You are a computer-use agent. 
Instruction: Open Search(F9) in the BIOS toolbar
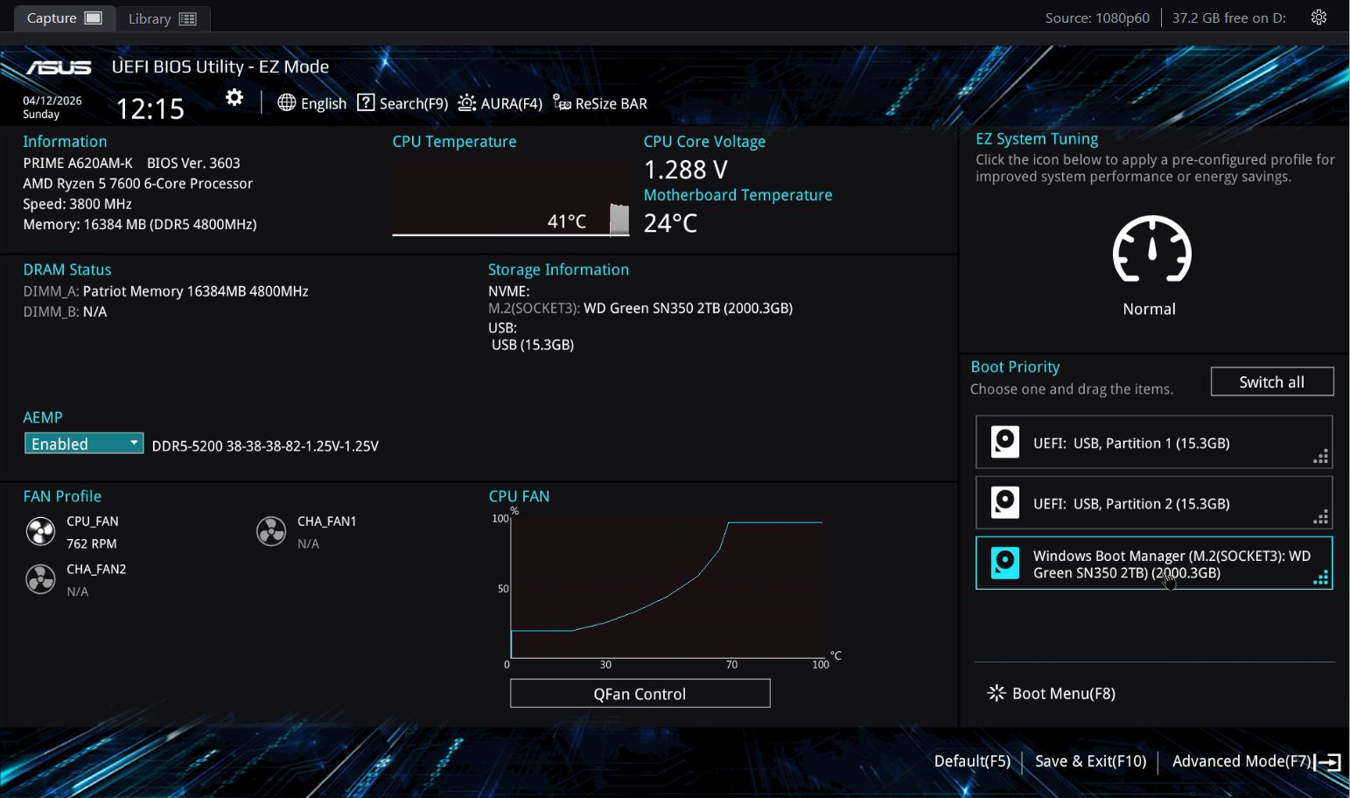[x=402, y=103]
